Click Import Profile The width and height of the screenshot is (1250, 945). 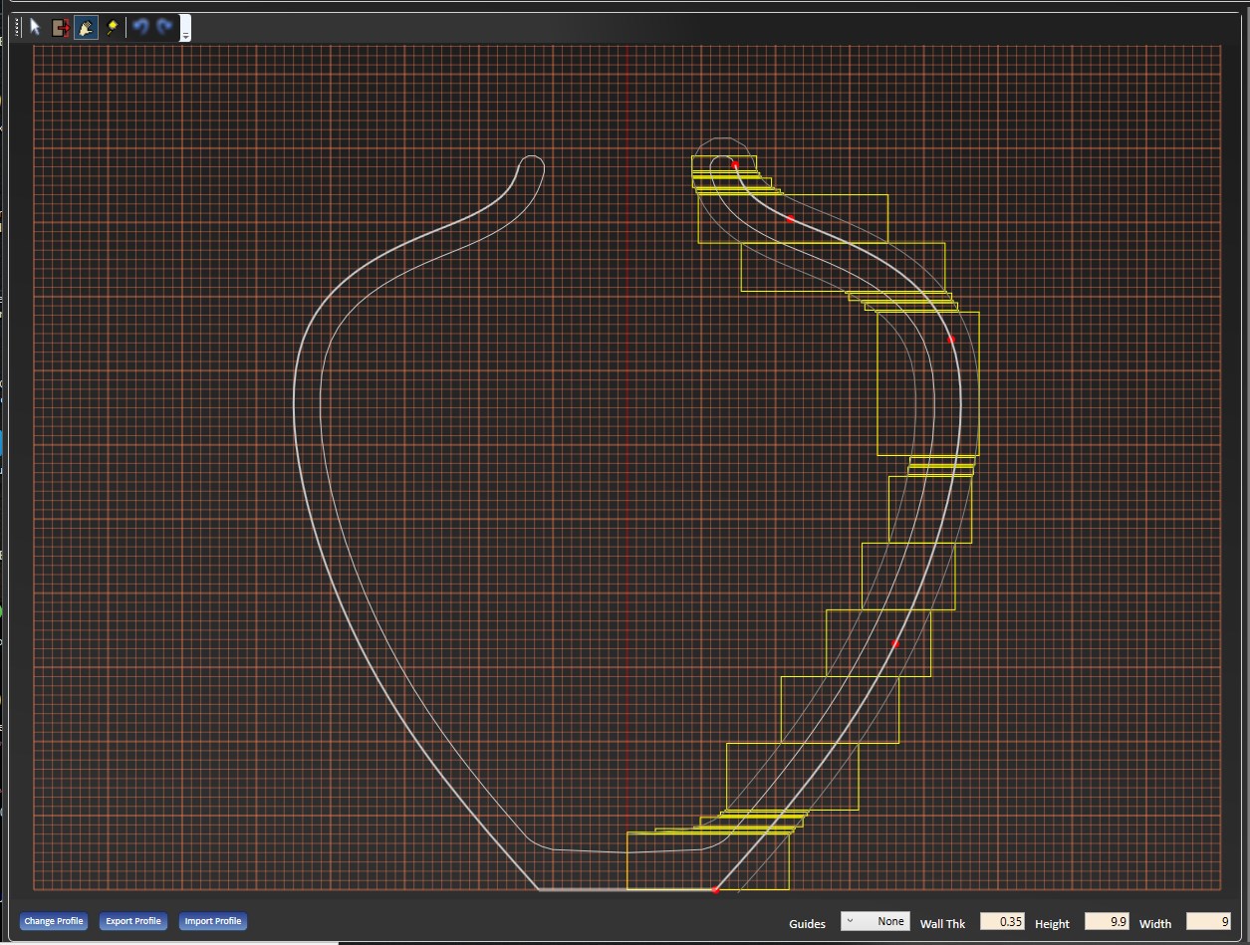(212, 921)
